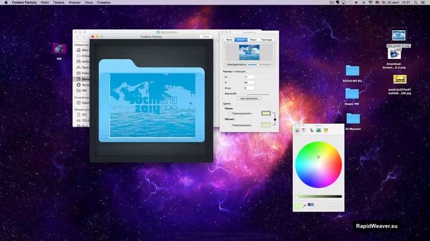
Task: Click the Finder back navigation button
Action: (x=78, y=37)
